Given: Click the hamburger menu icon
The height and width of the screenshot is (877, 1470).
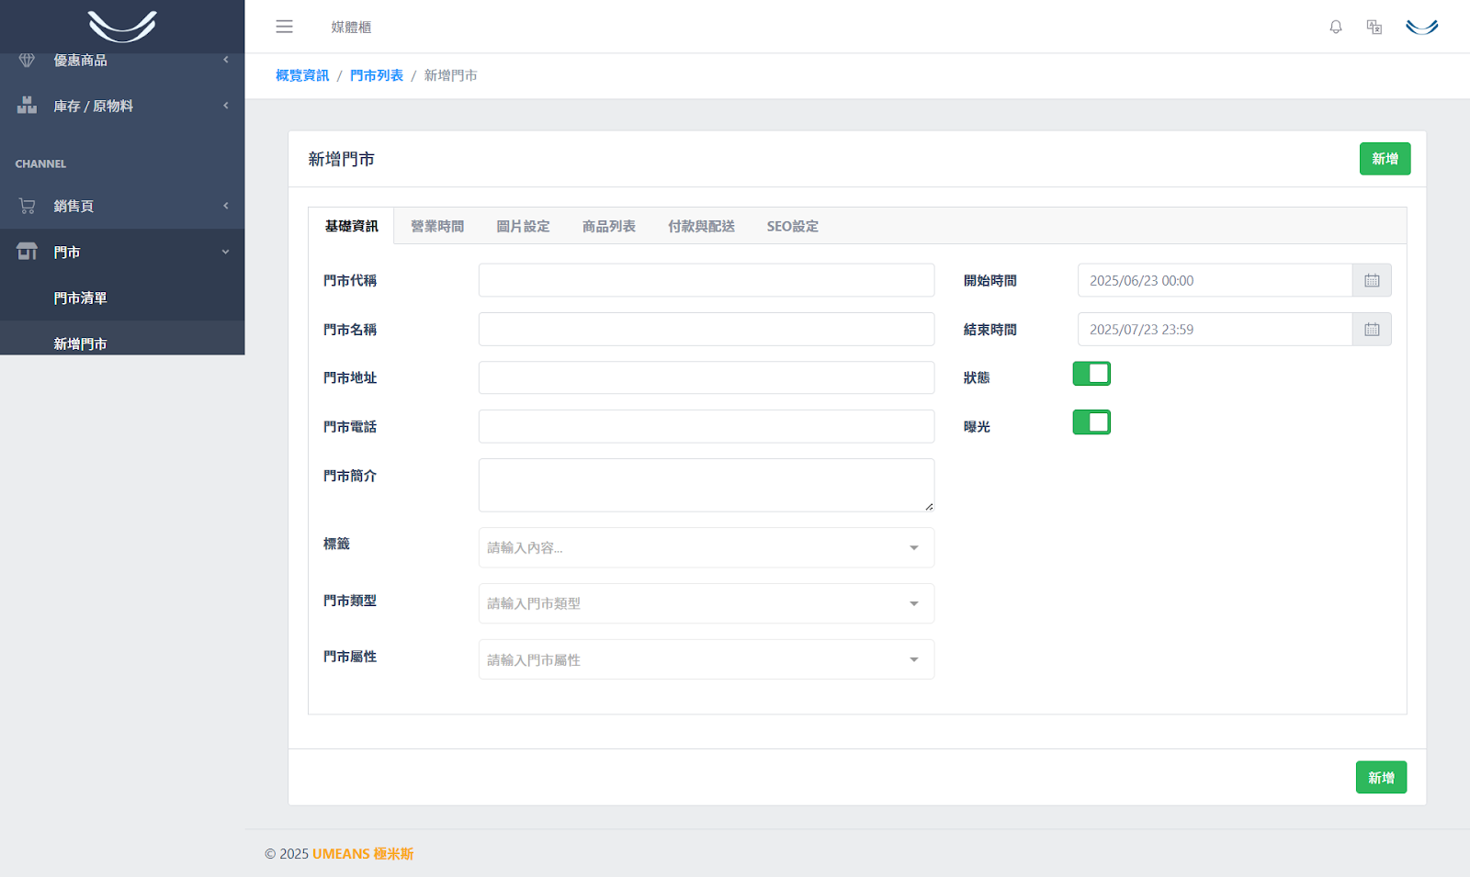Looking at the screenshot, I should [284, 27].
